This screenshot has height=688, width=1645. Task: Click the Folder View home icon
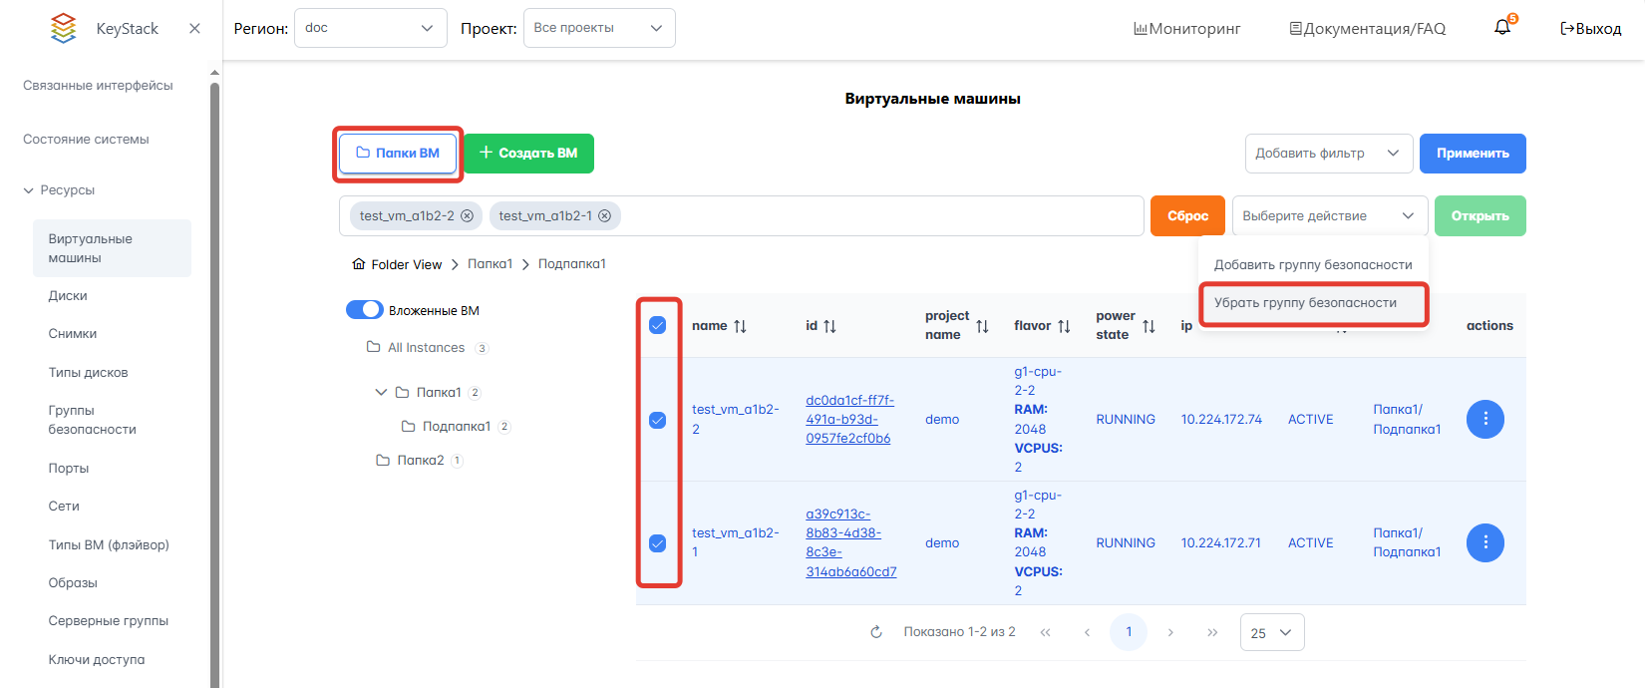click(x=359, y=264)
